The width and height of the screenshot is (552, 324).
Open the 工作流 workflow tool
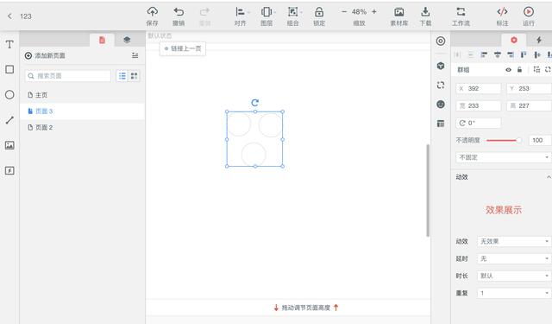click(x=461, y=16)
